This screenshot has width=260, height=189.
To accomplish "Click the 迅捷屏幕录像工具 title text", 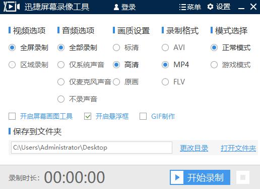I will coord(57,7).
